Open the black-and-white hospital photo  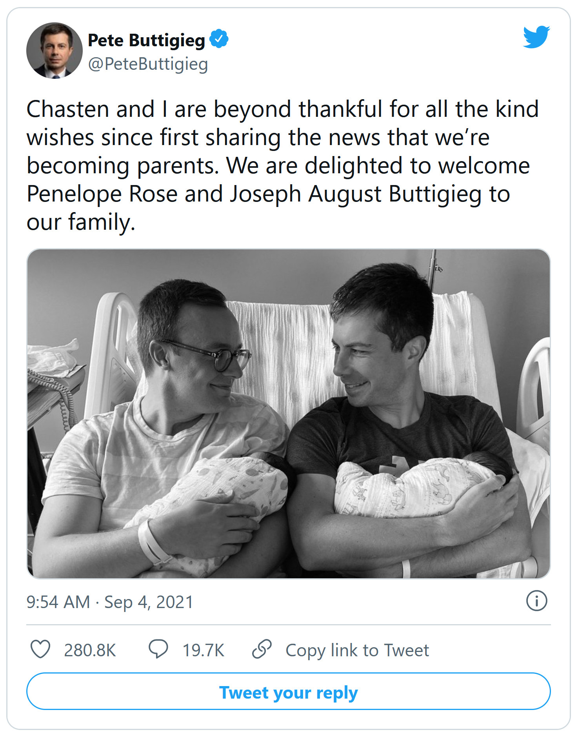click(x=288, y=414)
